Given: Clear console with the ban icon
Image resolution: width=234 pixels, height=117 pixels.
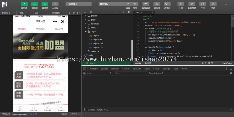Looking at the screenshot, I should (x=84, y=73).
